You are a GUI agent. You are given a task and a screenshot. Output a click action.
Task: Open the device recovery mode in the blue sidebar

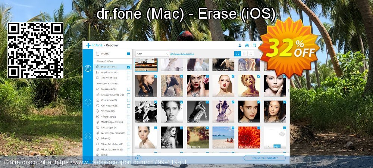click(x=88, y=69)
